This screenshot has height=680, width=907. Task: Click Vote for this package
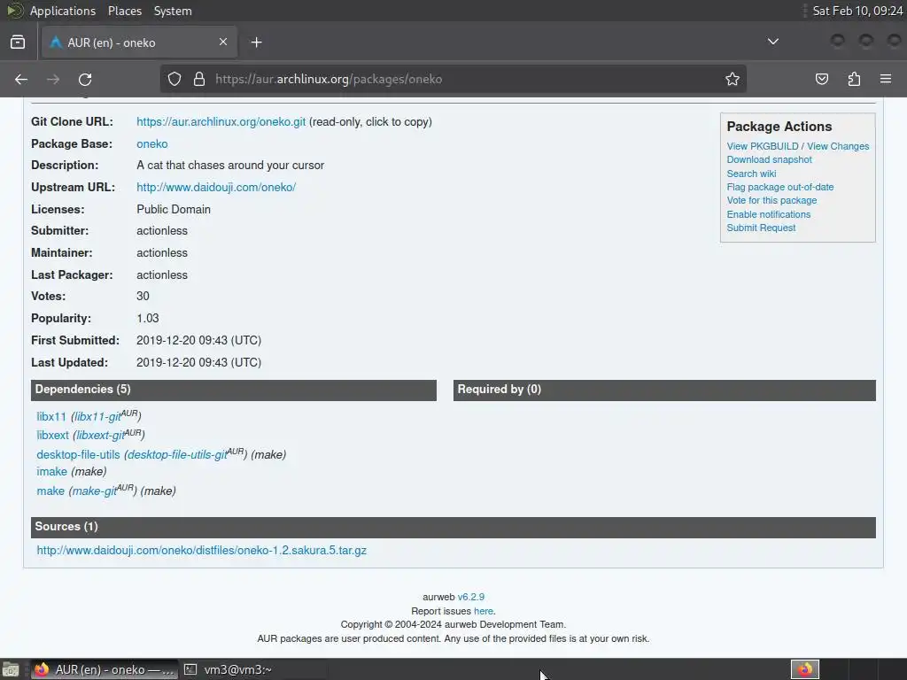tap(771, 200)
